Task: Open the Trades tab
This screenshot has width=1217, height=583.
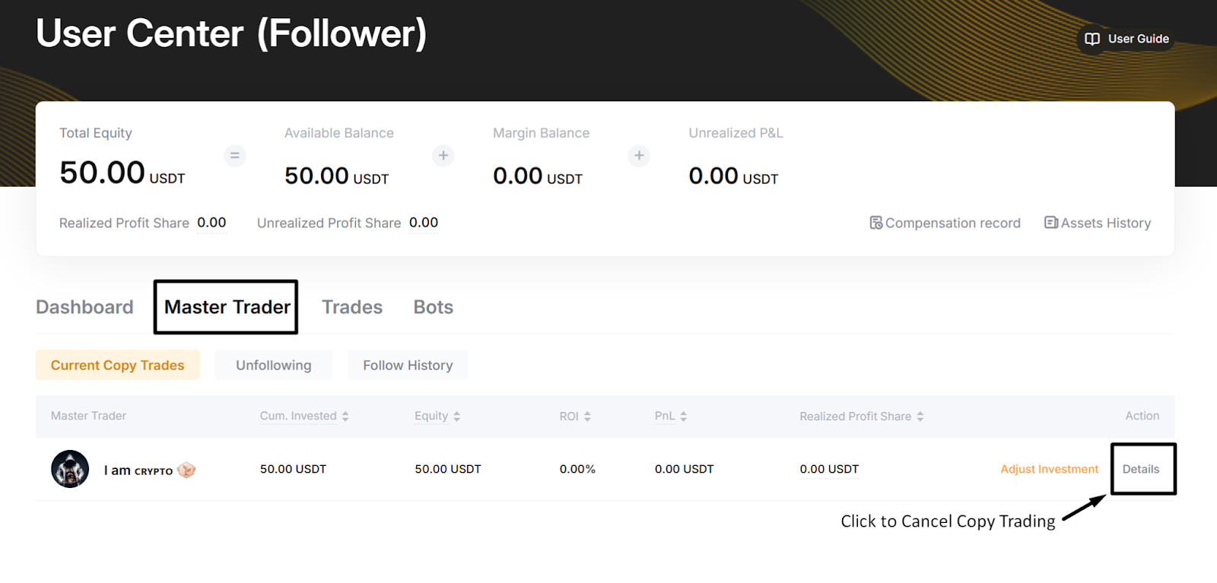Action: (351, 307)
